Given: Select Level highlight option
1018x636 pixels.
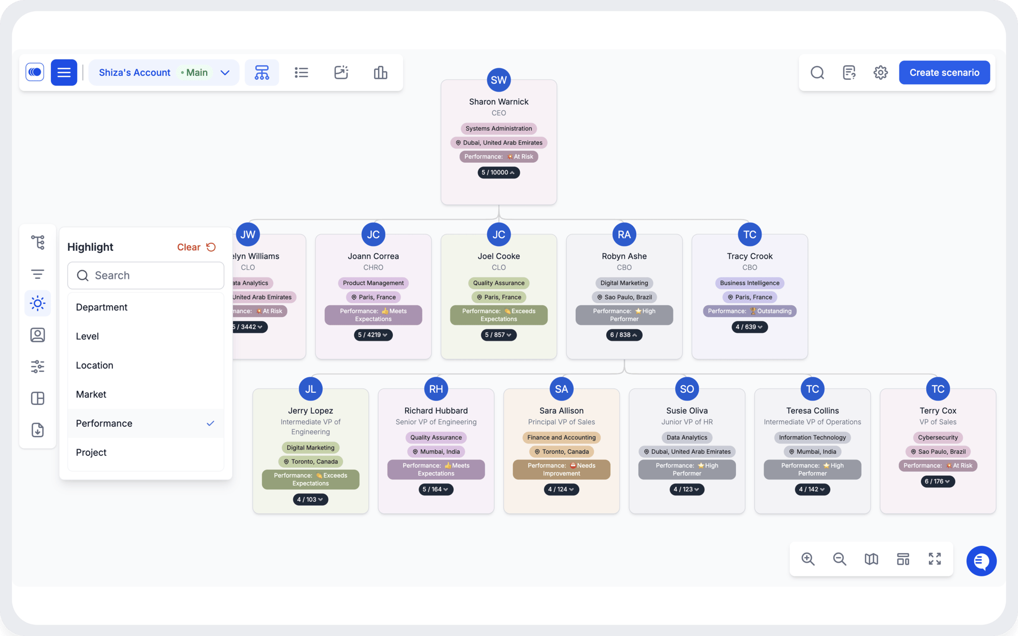Looking at the screenshot, I should pos(146,336).
